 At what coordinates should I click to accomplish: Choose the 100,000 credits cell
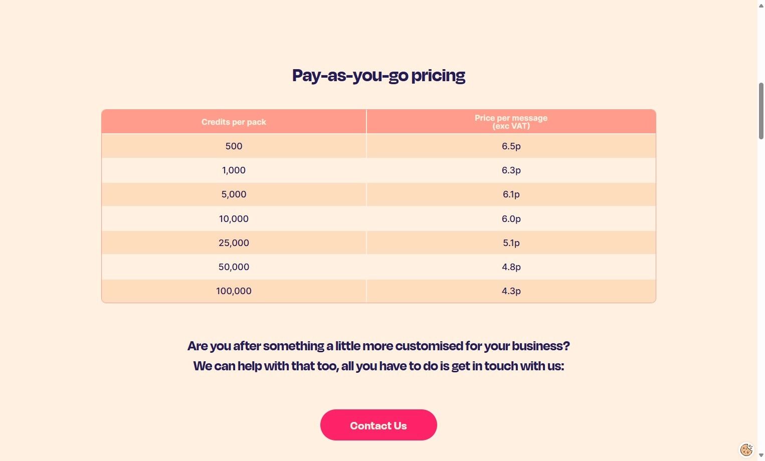point(234,291)
